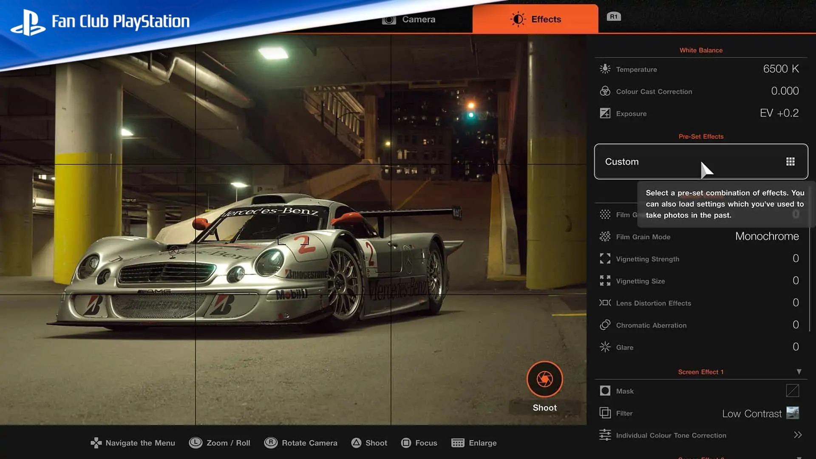Image resolution: width=816 pixels, height=459 pixels.
Task: Click the R stick Rotate Camera icon
Action: [x=271, y=443]
